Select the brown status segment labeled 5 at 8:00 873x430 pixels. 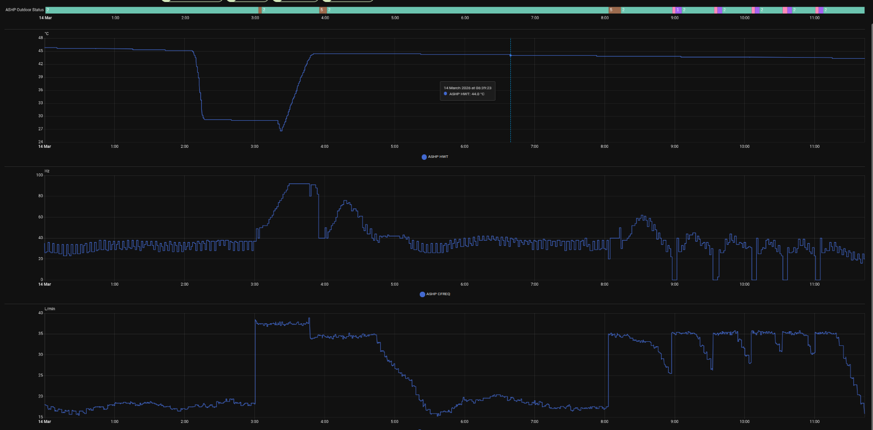[x=614, y=10]
